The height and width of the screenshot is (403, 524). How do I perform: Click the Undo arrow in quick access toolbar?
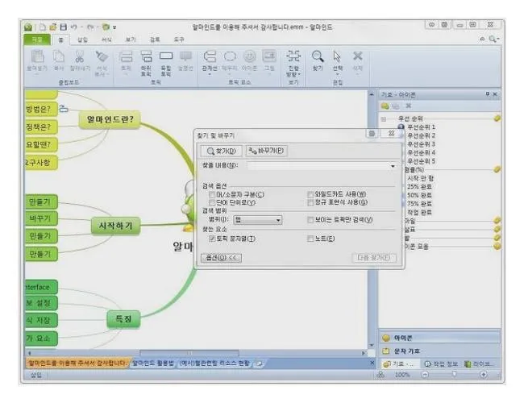tap(74, 27)
